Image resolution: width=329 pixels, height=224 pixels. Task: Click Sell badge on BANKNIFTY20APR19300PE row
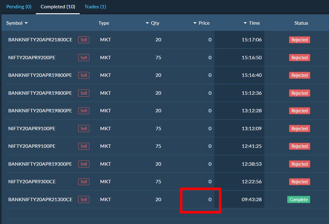pyautogui.click(x=84, y=164)
